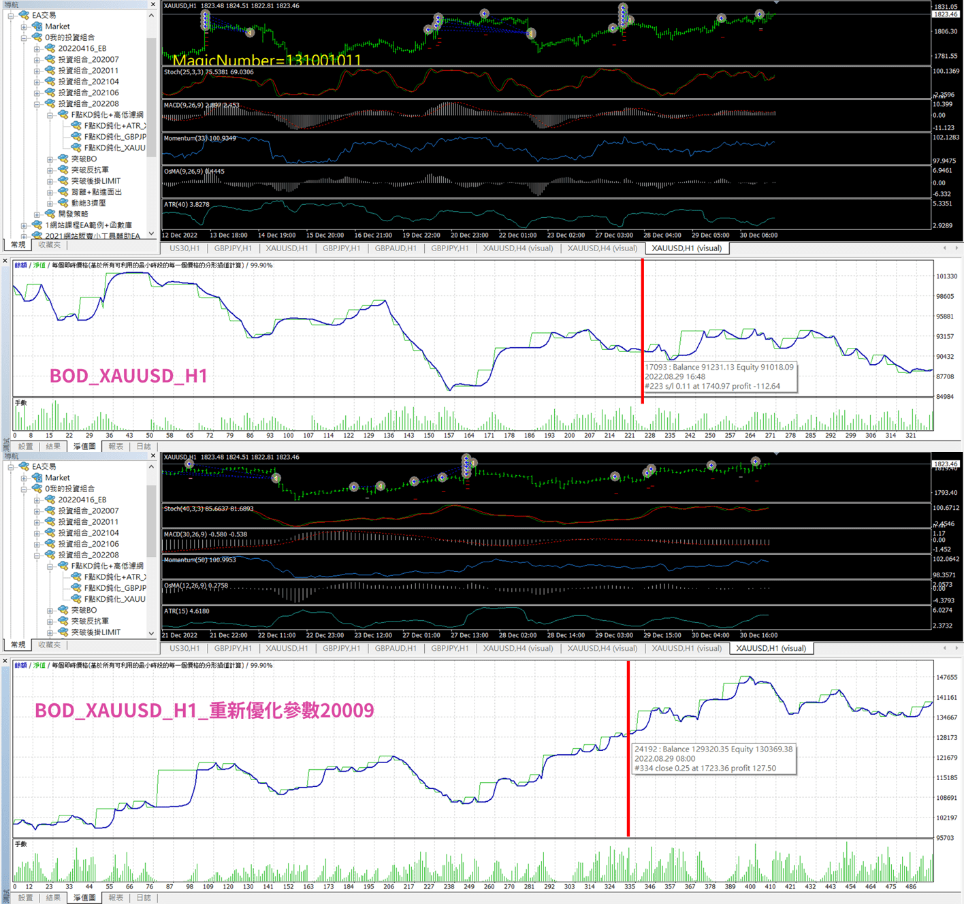This screenshot has width=964, height=904.
Task: Click the MagicNumber label on the top chart
Action: coord(266,61)
